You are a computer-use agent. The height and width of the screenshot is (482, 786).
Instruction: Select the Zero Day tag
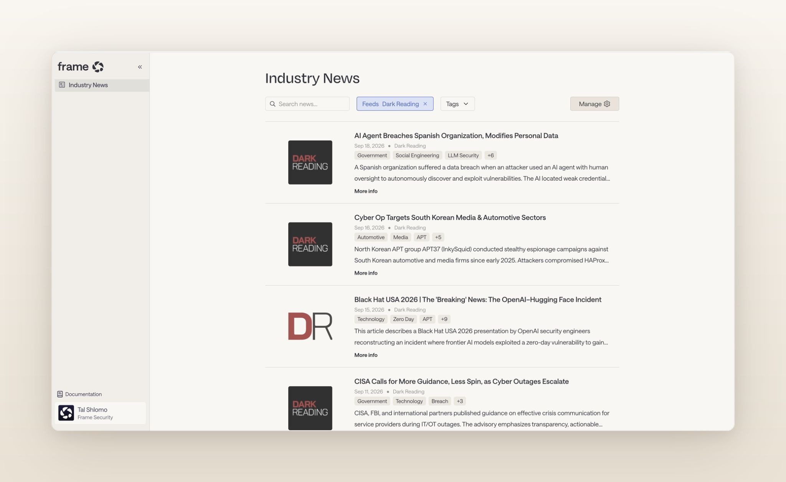point(403,319)
